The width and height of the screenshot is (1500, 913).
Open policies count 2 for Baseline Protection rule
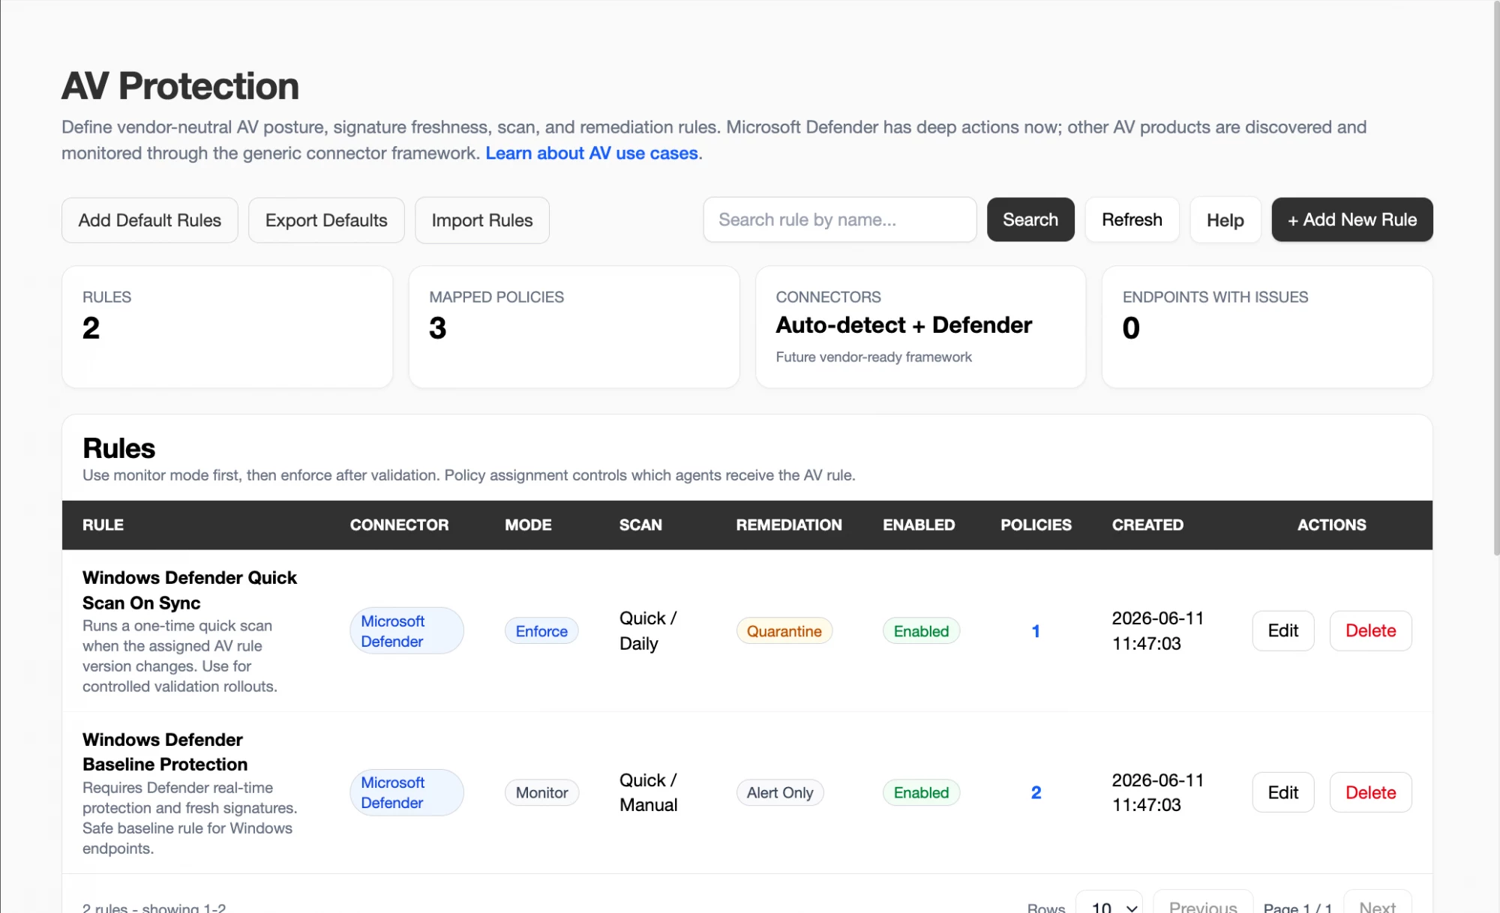[1036, 792]
